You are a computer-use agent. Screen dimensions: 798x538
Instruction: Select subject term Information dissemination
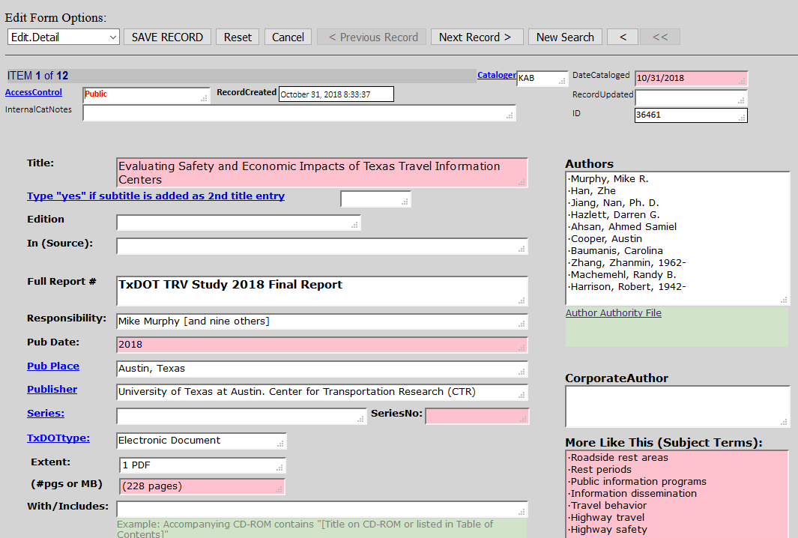(x=632, y=493)
